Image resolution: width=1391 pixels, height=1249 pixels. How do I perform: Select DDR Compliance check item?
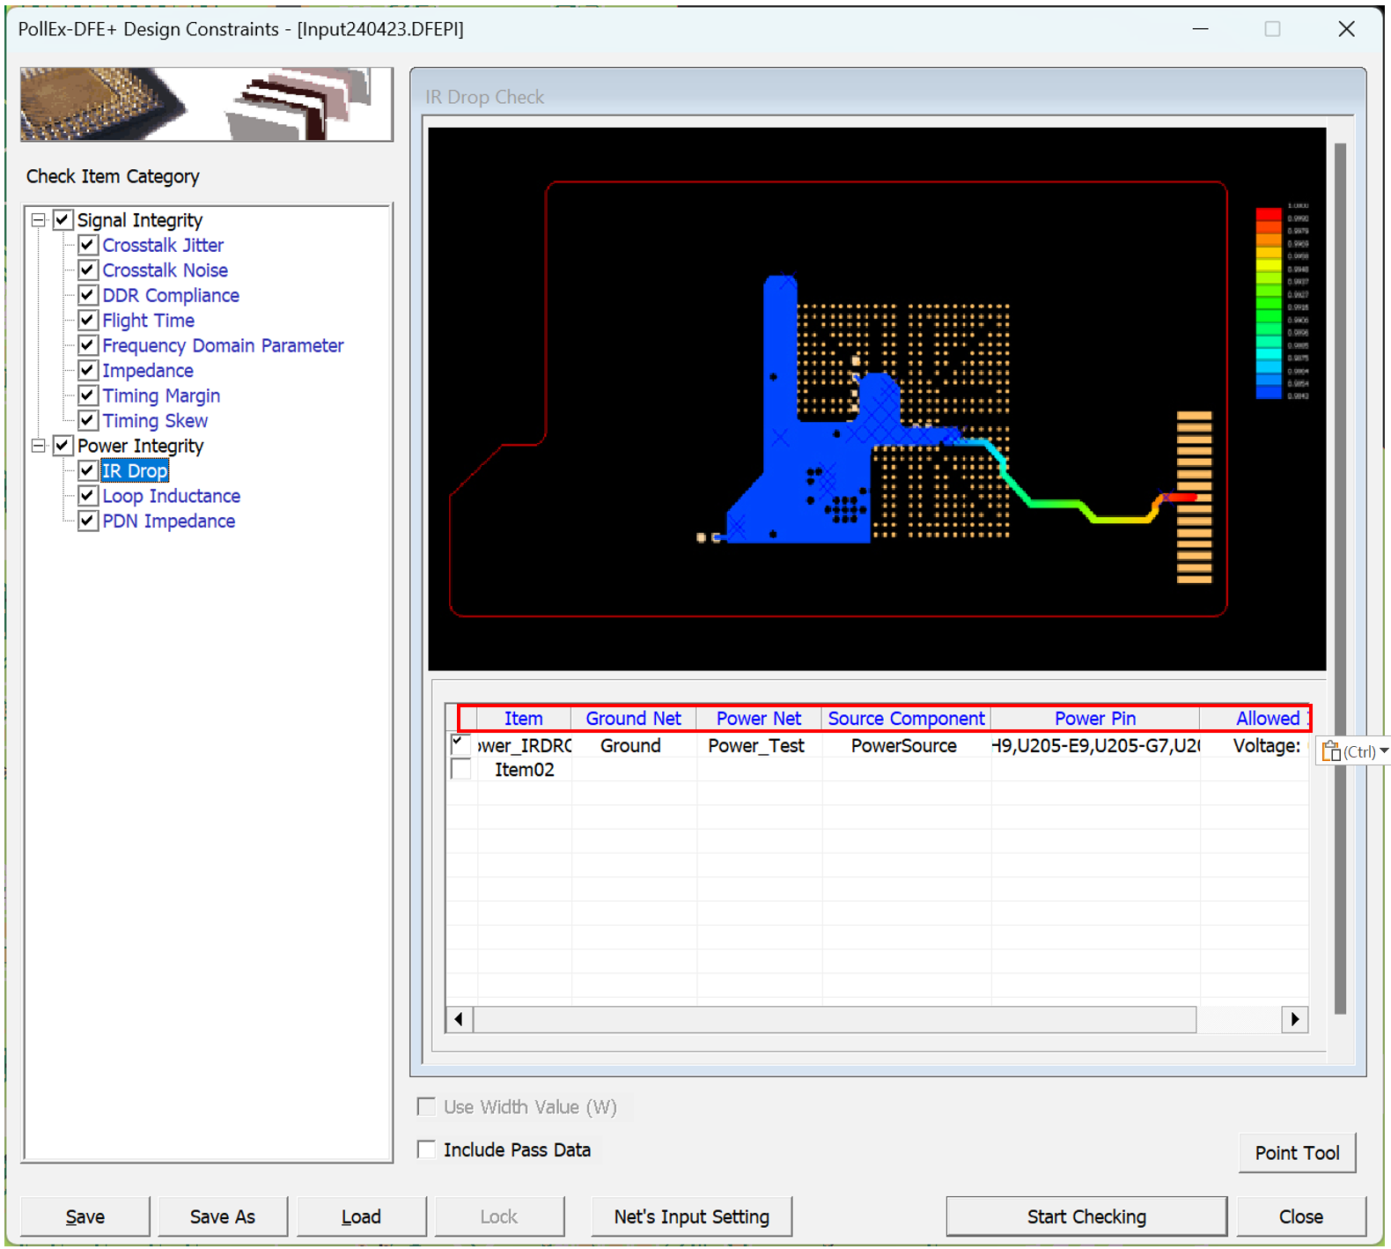tap(171, 296)
